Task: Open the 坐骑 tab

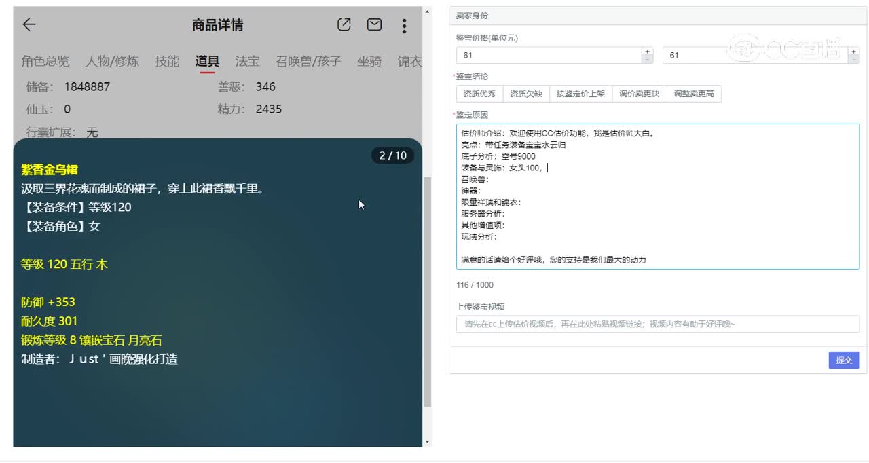Action: tap(370, 61)
